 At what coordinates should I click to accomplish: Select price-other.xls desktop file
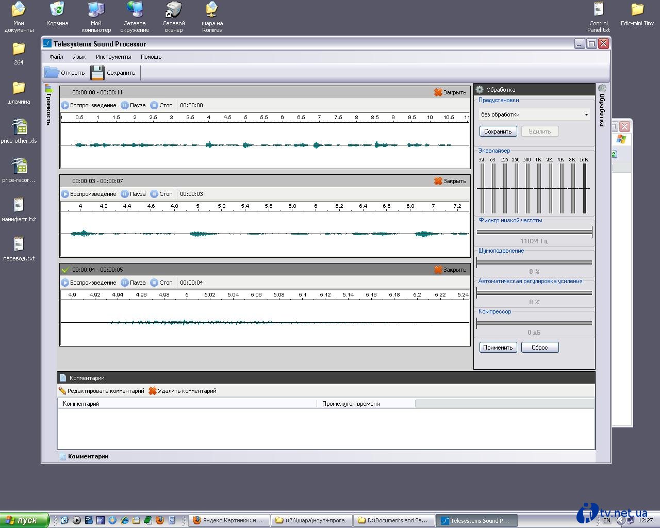tap(19, 131)
